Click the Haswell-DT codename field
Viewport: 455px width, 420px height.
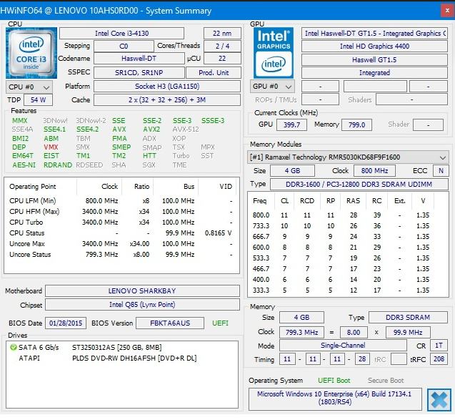(x=139, y=59)
